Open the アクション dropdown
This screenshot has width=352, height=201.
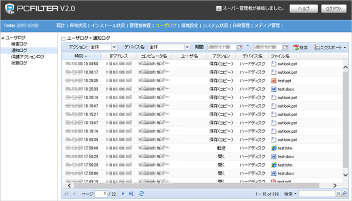click(114, 47)
